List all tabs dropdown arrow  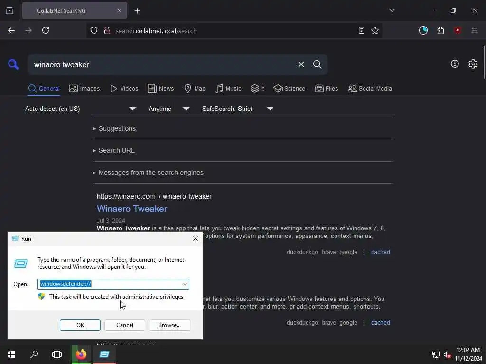[392, 10]
